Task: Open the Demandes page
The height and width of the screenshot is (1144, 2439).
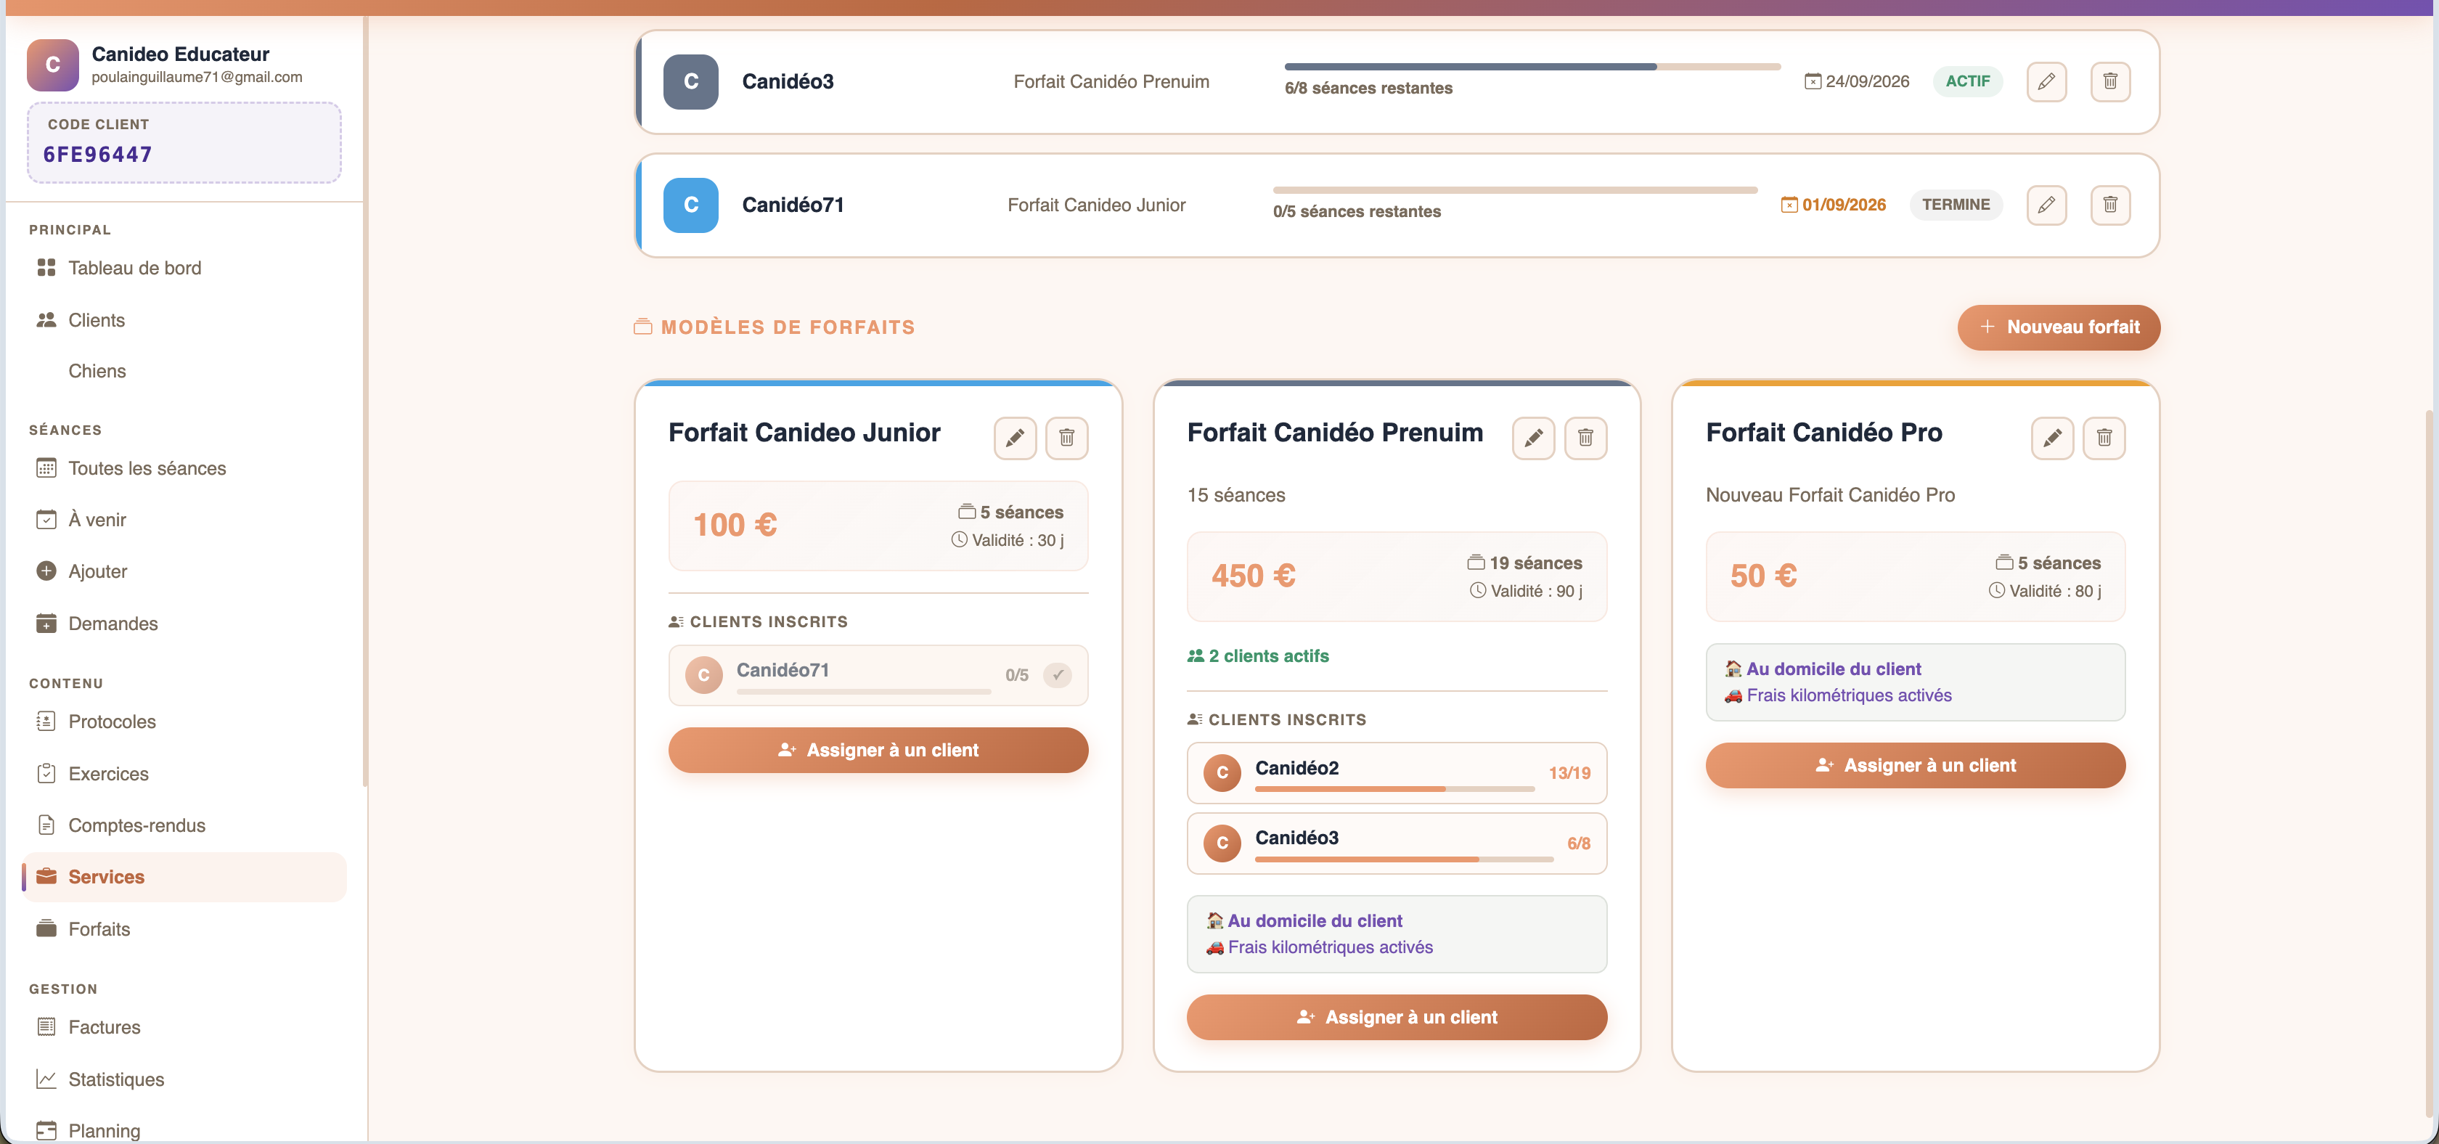Action: (184, 623)
